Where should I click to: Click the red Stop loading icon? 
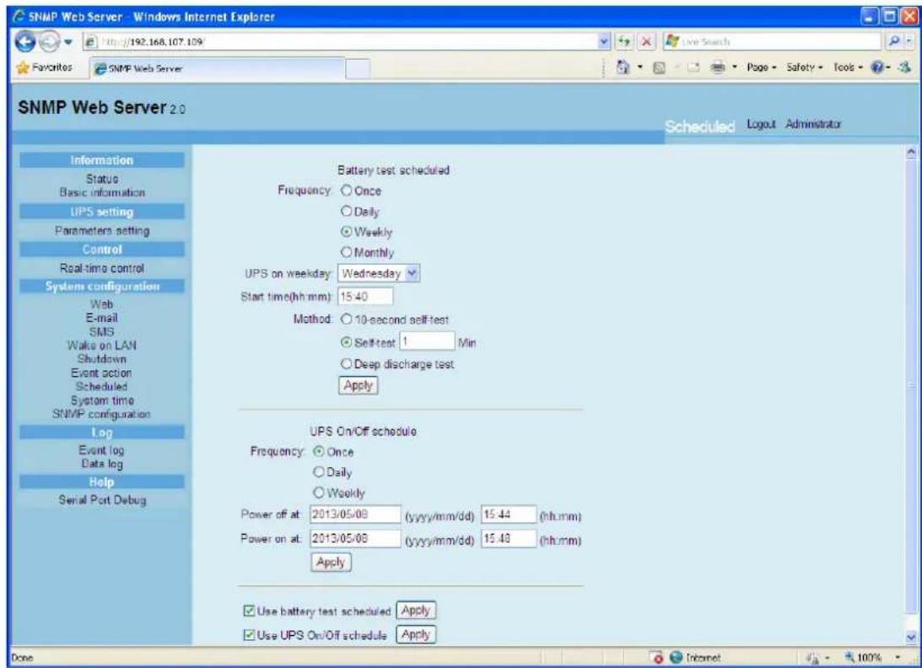pos(645,42)
